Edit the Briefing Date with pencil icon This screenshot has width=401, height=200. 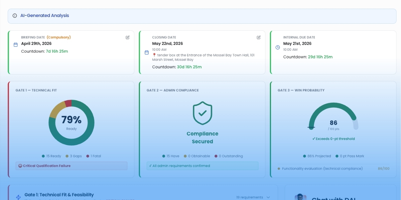click(128, 37)
